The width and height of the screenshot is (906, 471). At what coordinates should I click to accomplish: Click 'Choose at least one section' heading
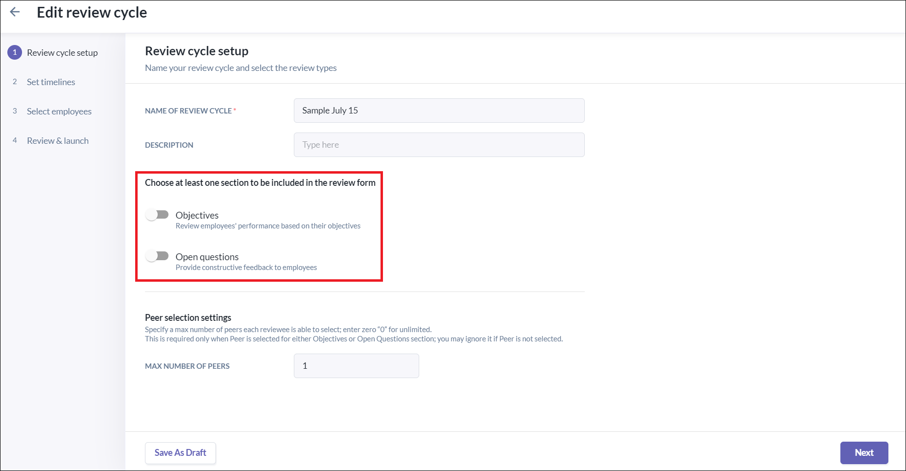click(260, 182)
